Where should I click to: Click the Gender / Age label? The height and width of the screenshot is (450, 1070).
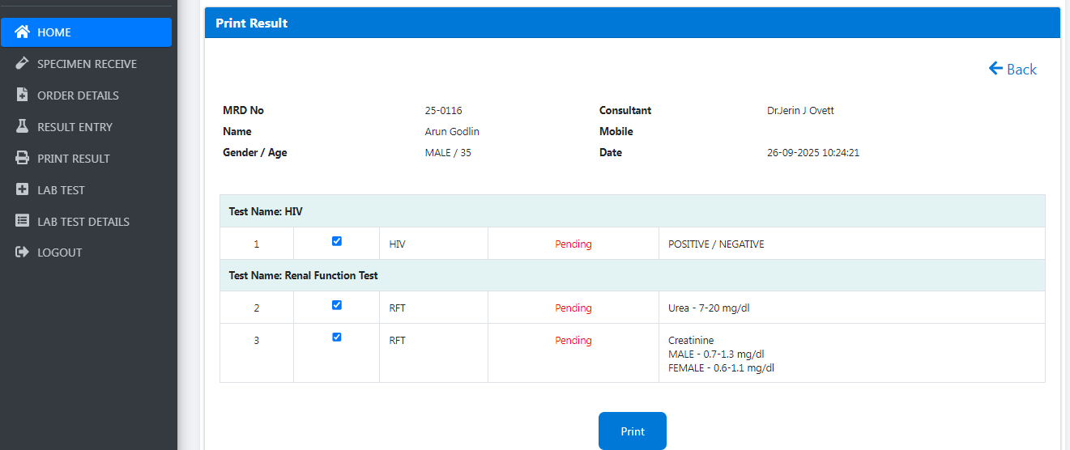pyautogui.click(x=255, y=153)
